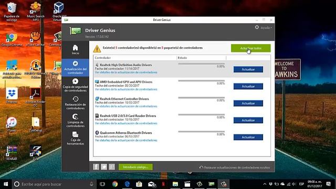Open WinRAR desktop shortcut
336x189 pixels.
point(12,153)
